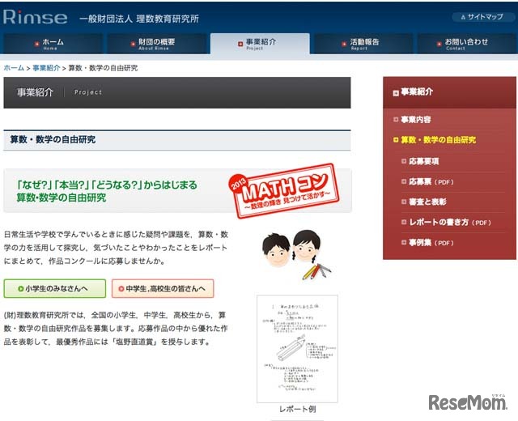
Task: Click the 事業紹介 breadcrumb link
Action: coord(46,68)
